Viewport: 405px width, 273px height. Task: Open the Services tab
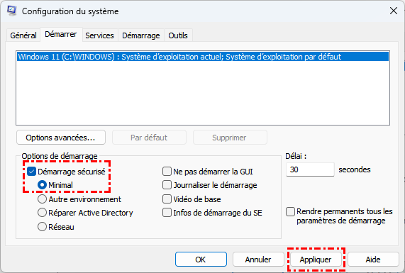coord(99,35)
